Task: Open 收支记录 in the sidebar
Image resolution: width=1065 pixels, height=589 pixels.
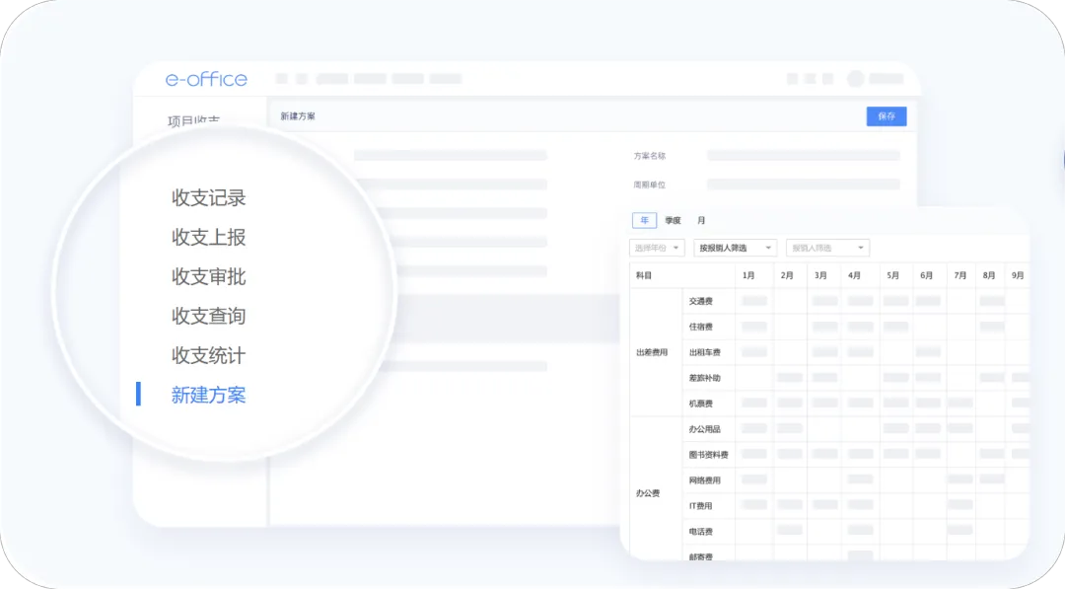Action: (x=208, y=198)
